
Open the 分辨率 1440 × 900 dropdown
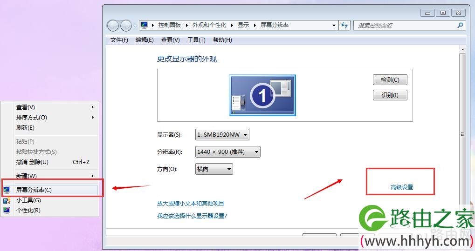(227, 152)
